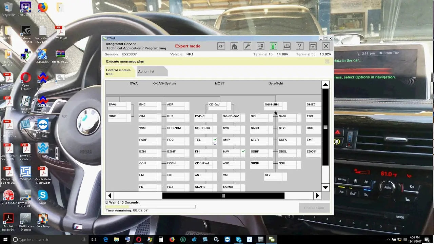Click the small icon next to Execute measures plan
Screen dimensions: 434x244
pos(327,61)
